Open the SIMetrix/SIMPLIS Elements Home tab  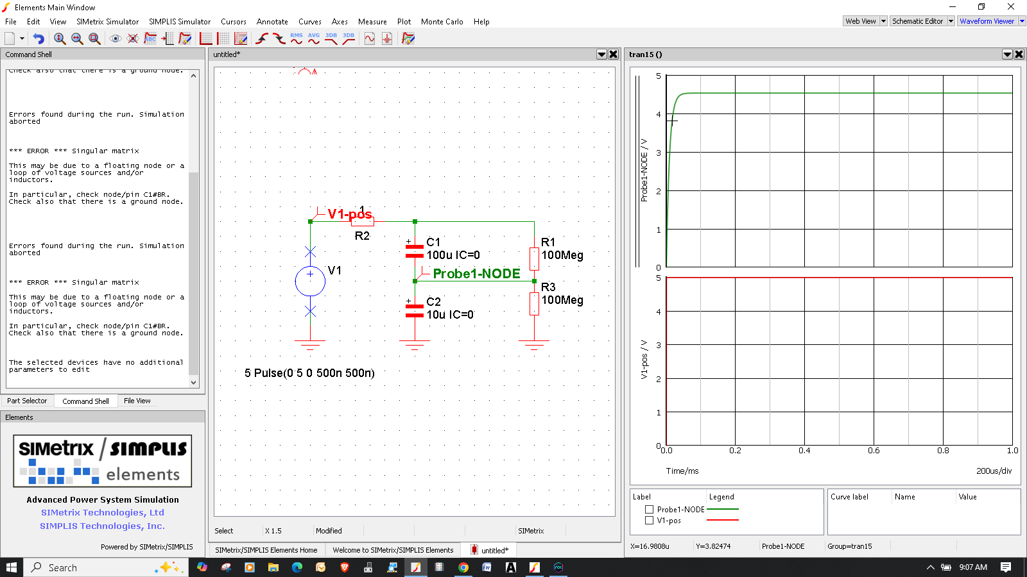266,550
